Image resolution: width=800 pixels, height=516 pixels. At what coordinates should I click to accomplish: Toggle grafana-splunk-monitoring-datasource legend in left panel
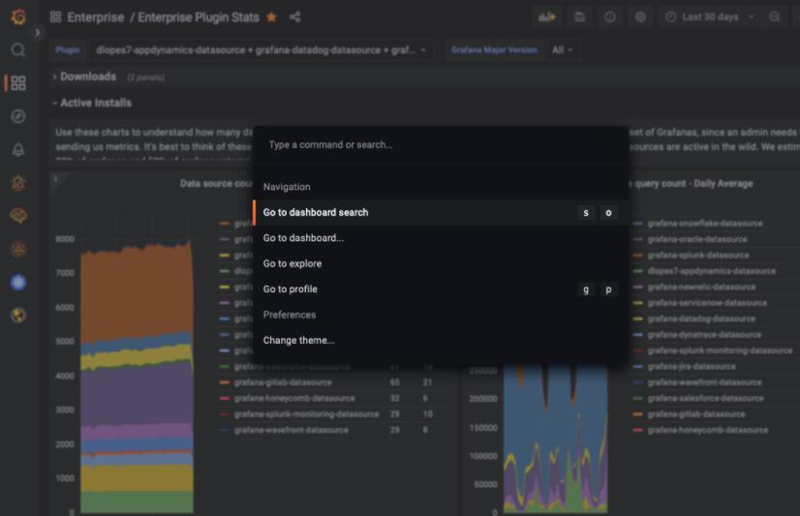(x=306, y=414)
